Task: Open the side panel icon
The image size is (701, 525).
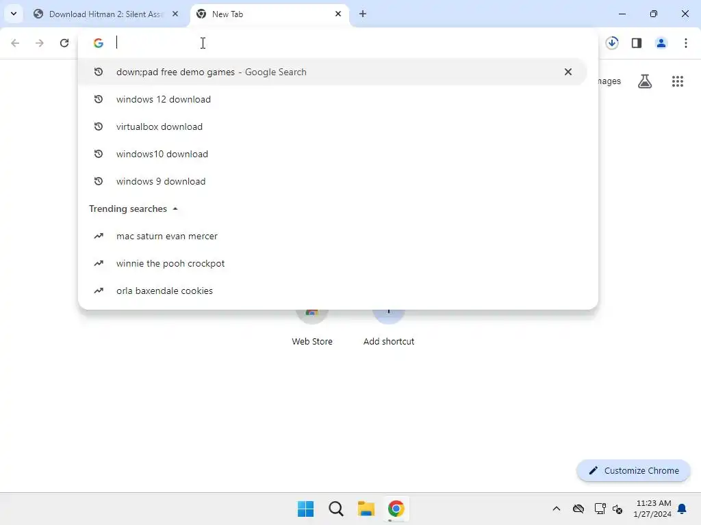Action: 637,43
